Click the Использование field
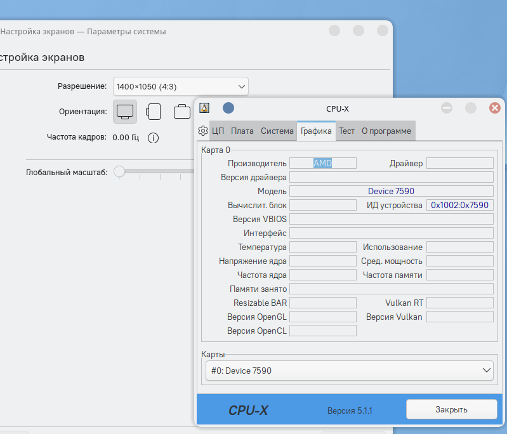Image resolution: width=507 pixels, height=434 pixels. [460, 247]
